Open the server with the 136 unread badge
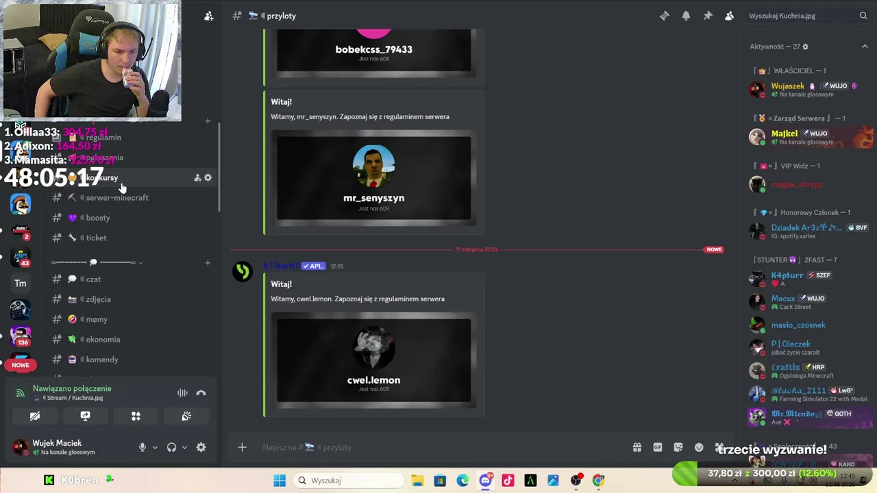 point(21,336)
